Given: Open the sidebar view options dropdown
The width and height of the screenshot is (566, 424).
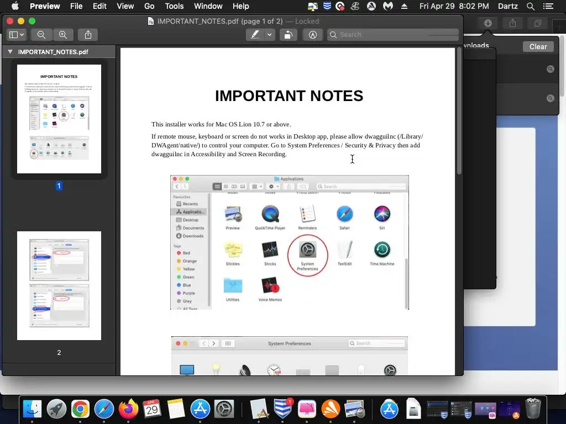Looking at the screenshot, I should tap(17, 35).
